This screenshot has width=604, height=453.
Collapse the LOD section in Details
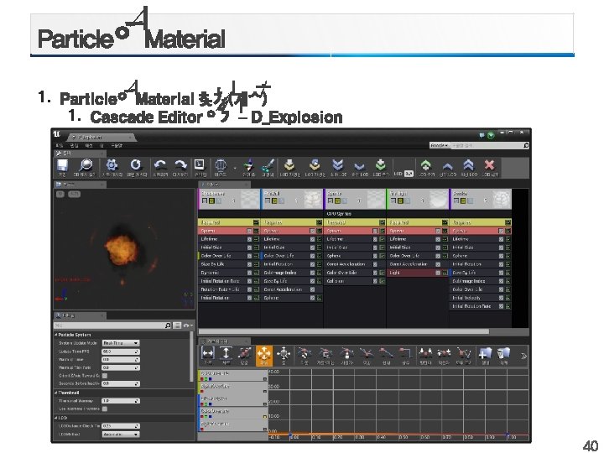click(56, 418)
